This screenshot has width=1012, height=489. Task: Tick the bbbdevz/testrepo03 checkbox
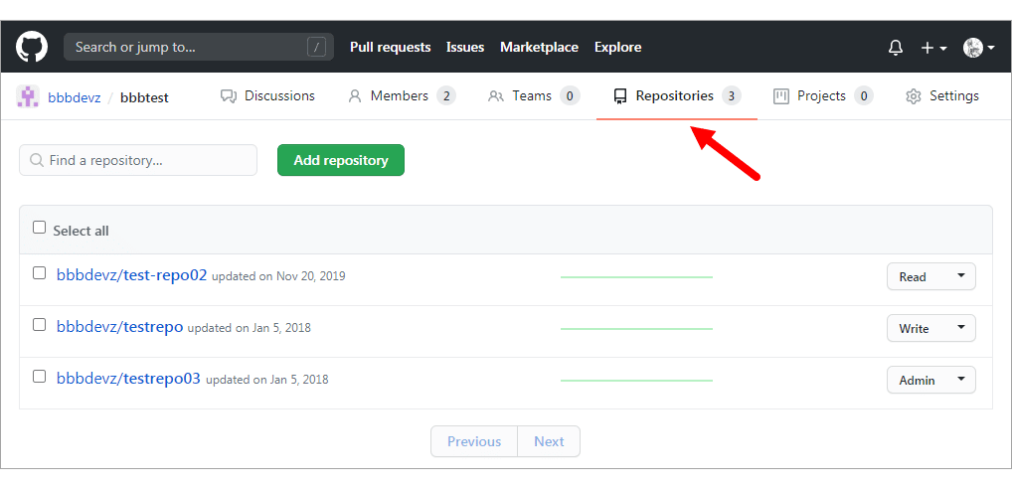40,376
